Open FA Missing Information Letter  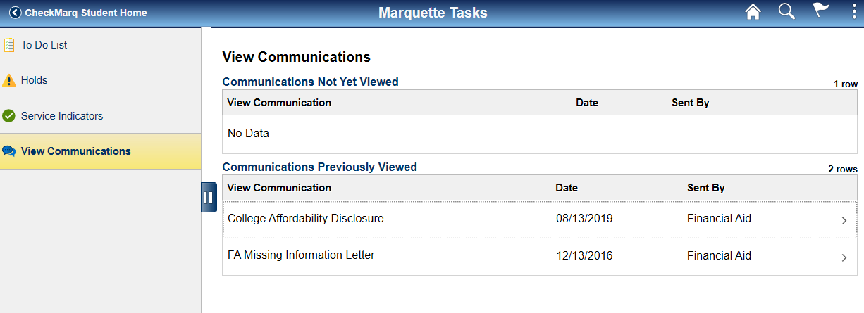[301, 255]
